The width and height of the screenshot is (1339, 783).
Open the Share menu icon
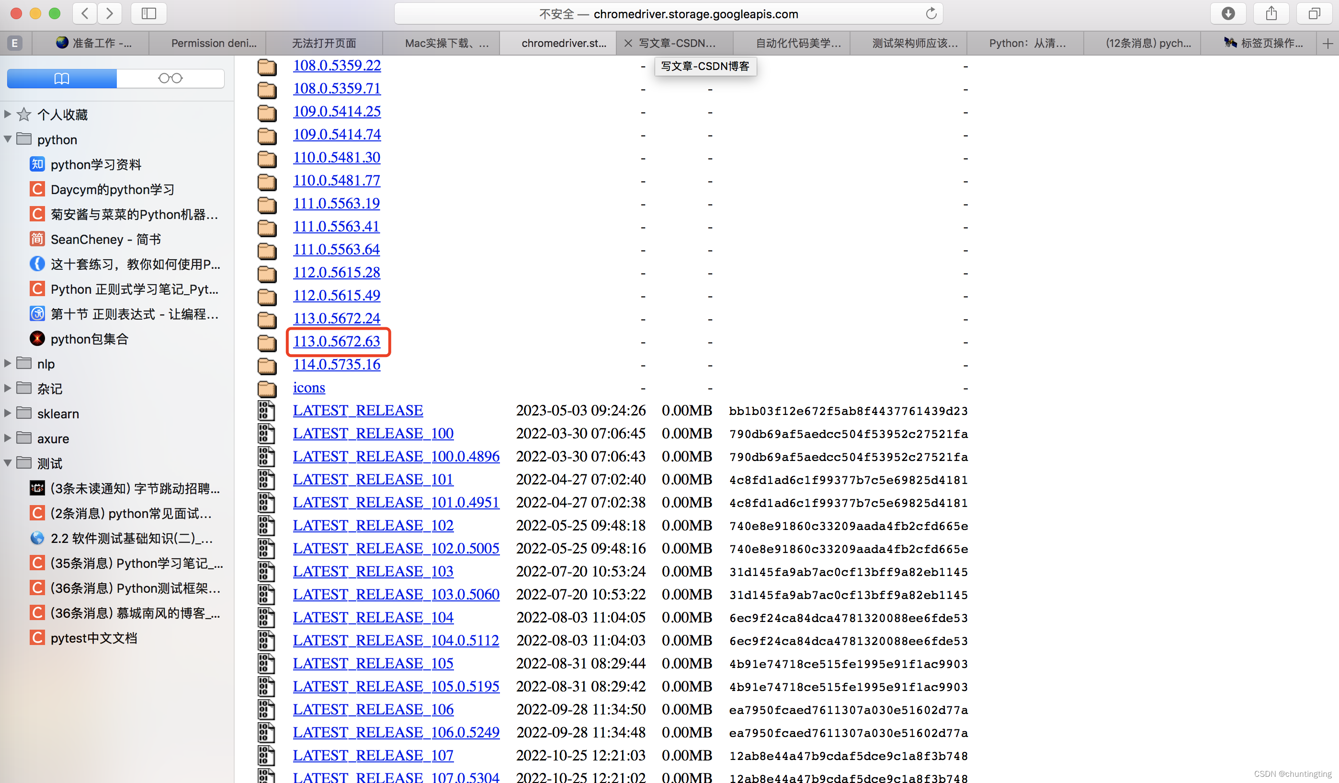click(1271, 13)
